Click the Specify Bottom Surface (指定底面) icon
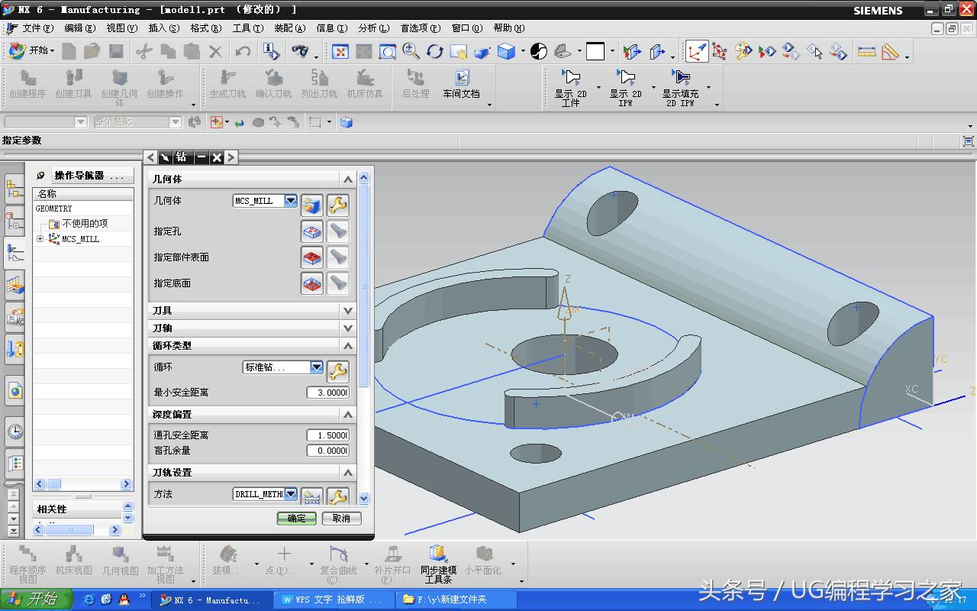 pos(312,283)
